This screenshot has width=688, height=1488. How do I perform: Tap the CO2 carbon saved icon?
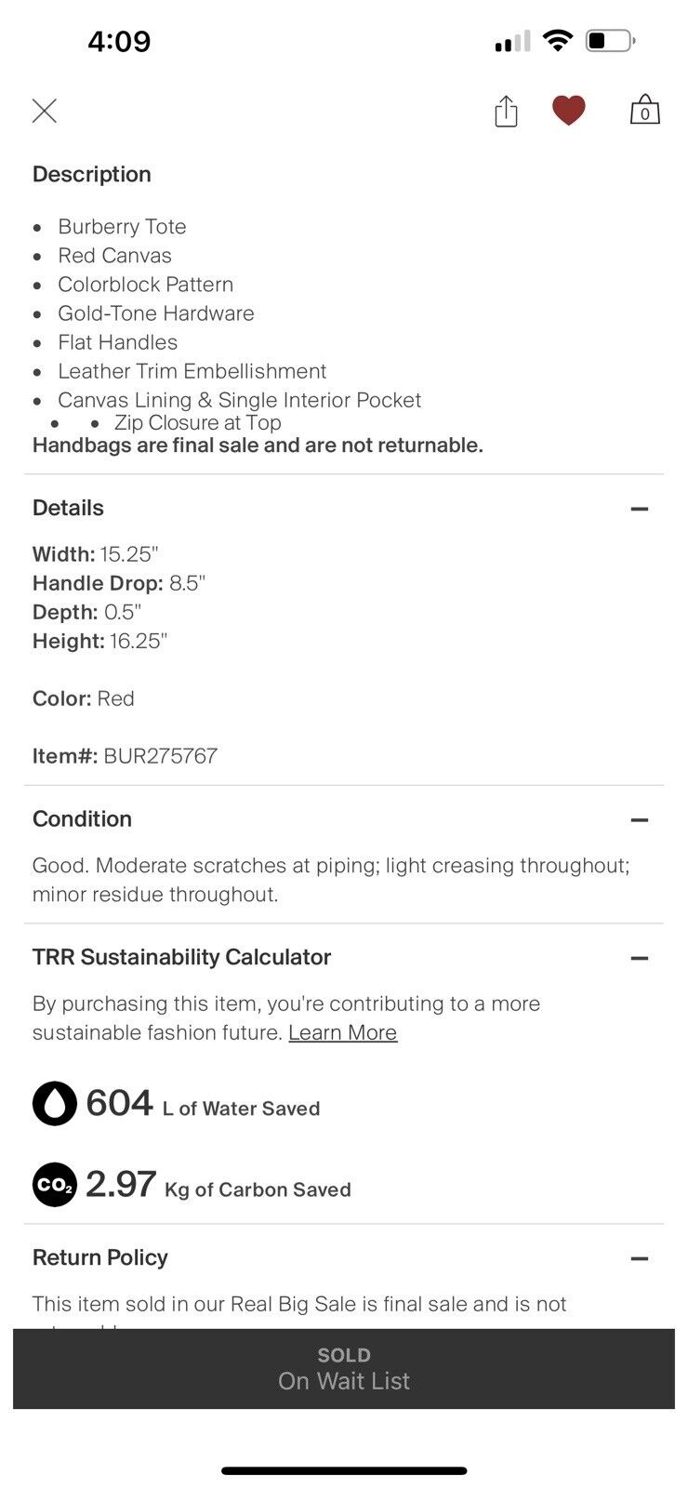pos(55,1185)
